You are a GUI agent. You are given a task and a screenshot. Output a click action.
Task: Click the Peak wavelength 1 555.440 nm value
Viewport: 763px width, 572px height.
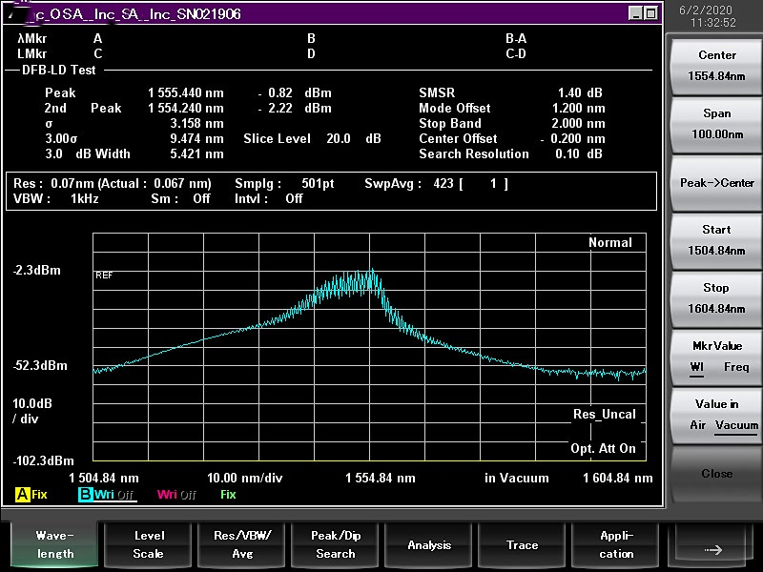(186, 92)
